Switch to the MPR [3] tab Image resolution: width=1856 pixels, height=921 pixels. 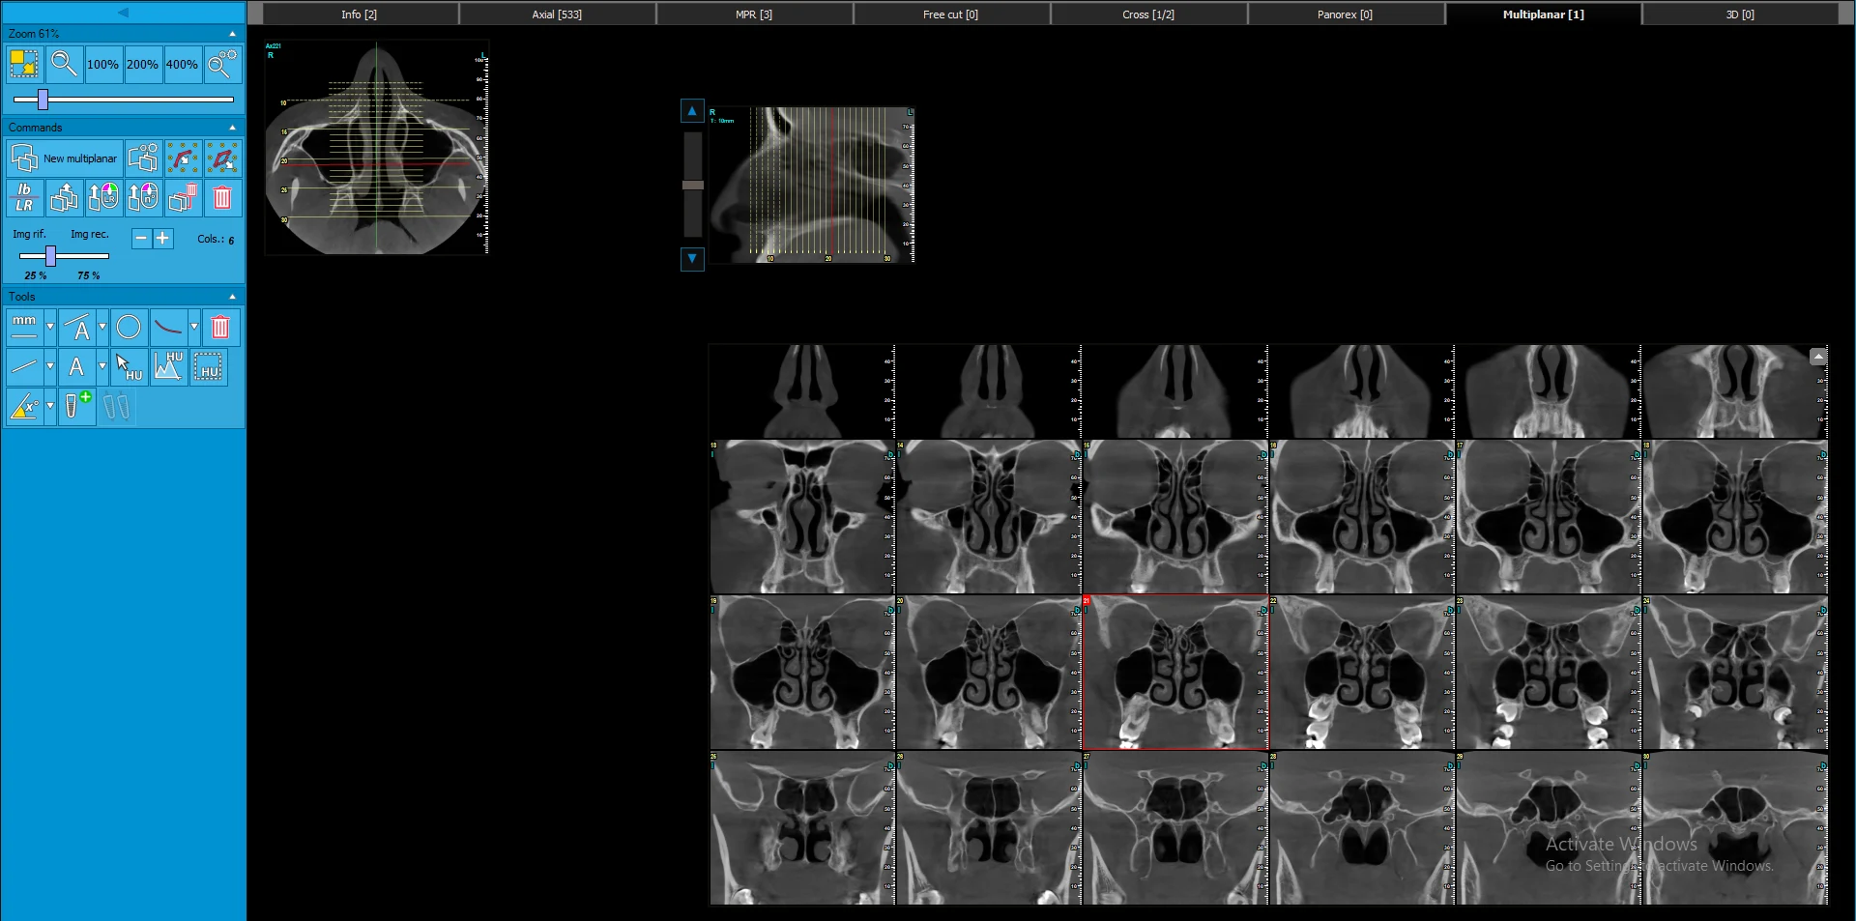(x=754, y=14)
